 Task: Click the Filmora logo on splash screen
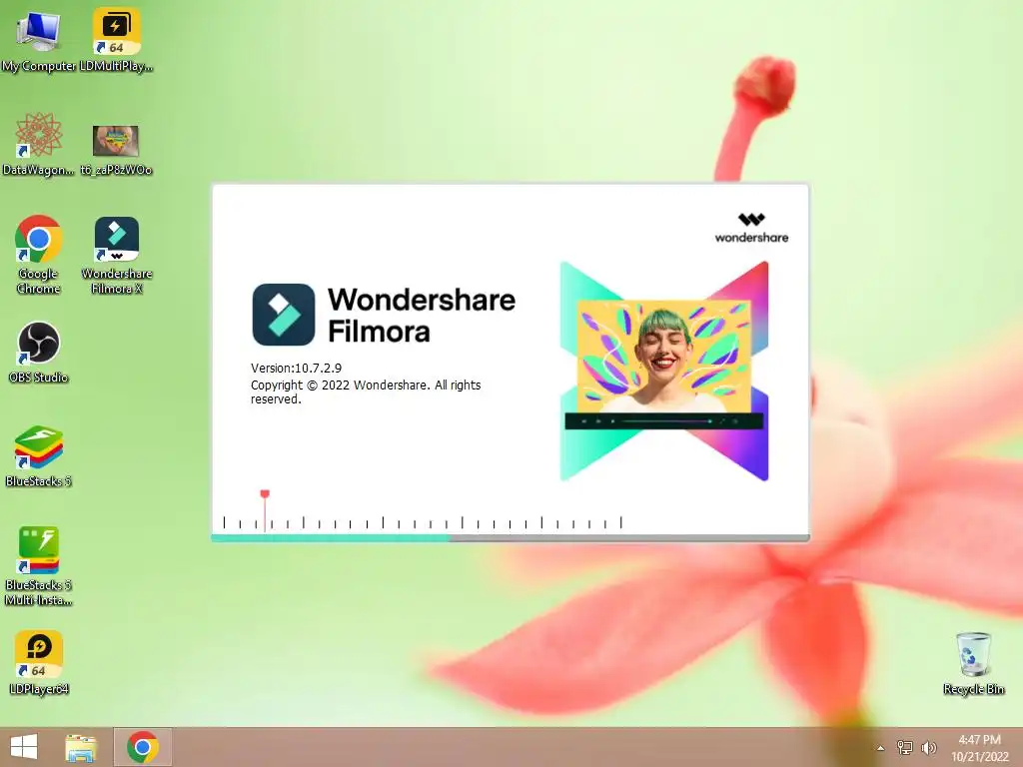coord(283,315)
